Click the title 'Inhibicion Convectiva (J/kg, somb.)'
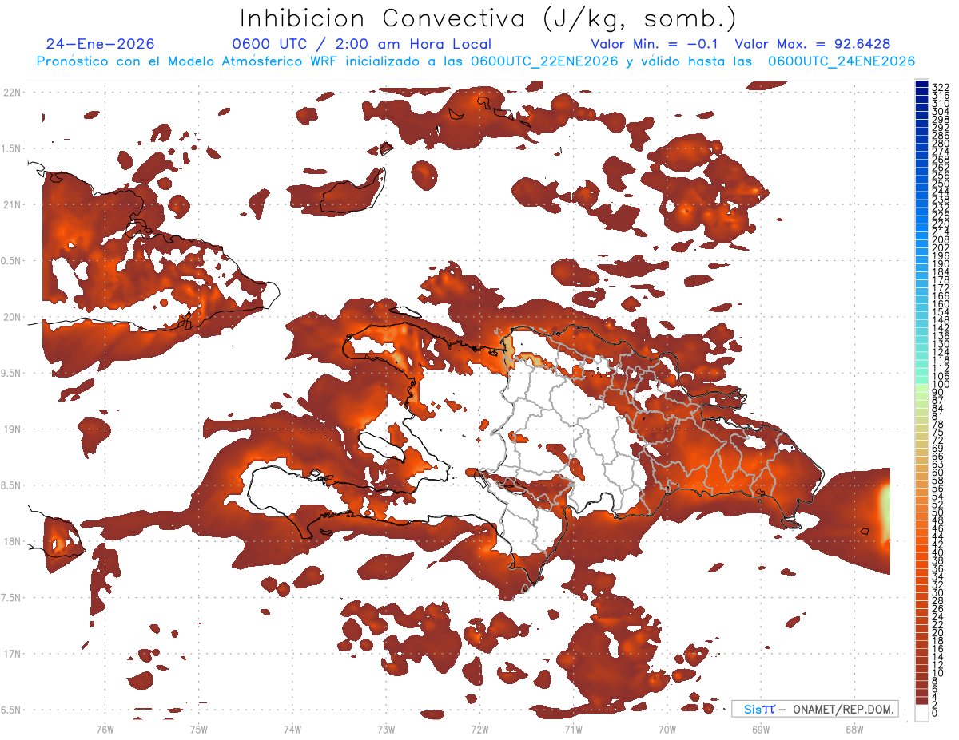The image size is (959, 740). click(x=488, y=18)
